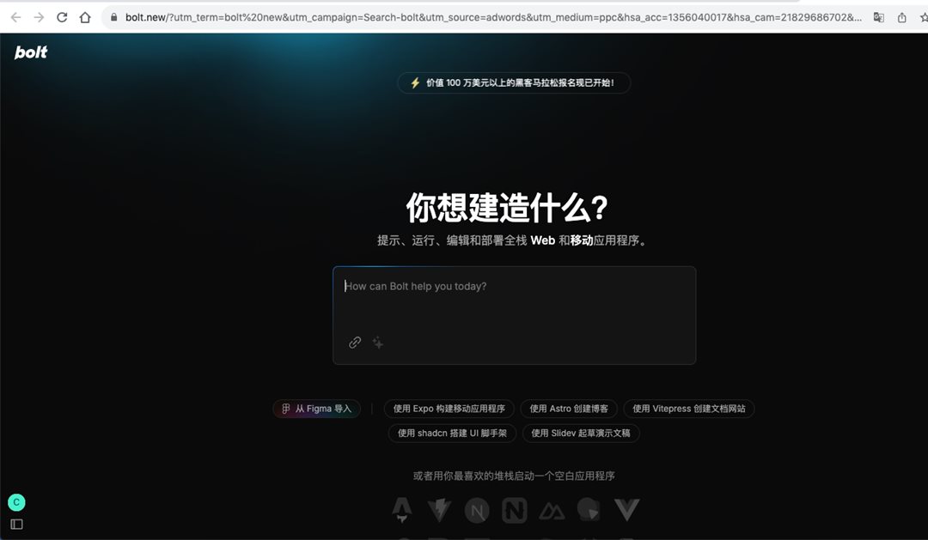Screen dimensions: 928x540
Task: Click the browser forward arrow
Action: 39,17
